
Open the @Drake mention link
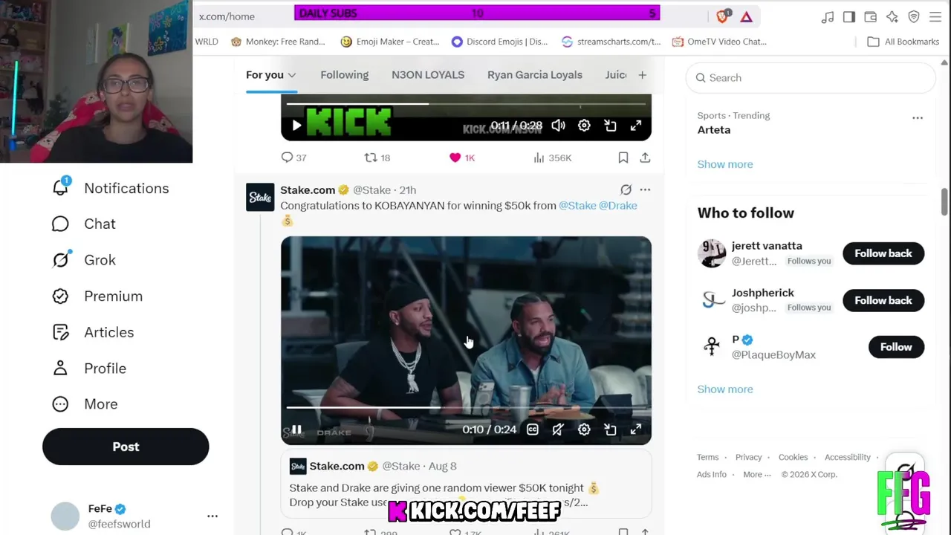(618, 206)
